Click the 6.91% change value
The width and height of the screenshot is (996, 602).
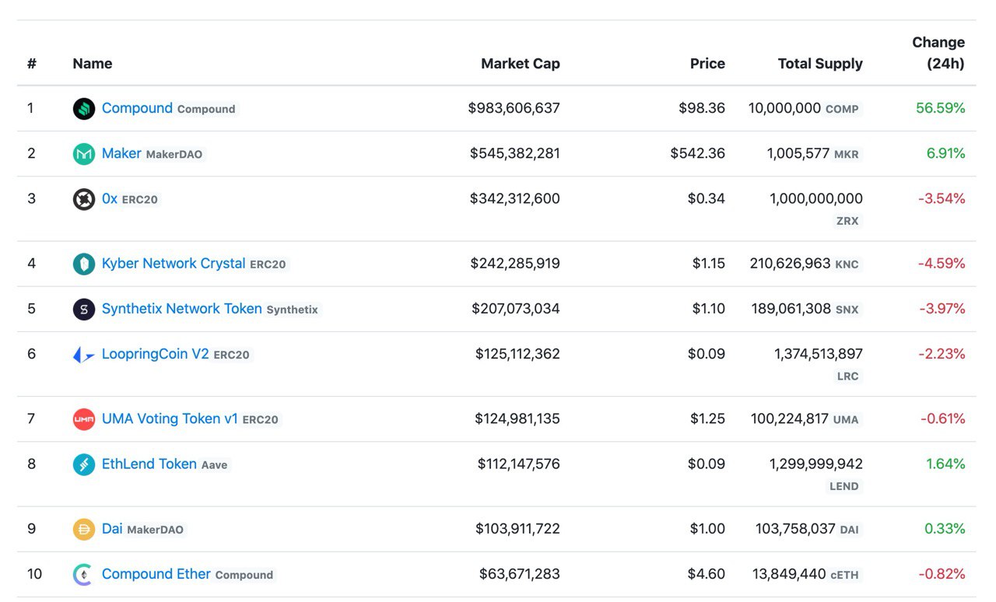tap(945, 153)
